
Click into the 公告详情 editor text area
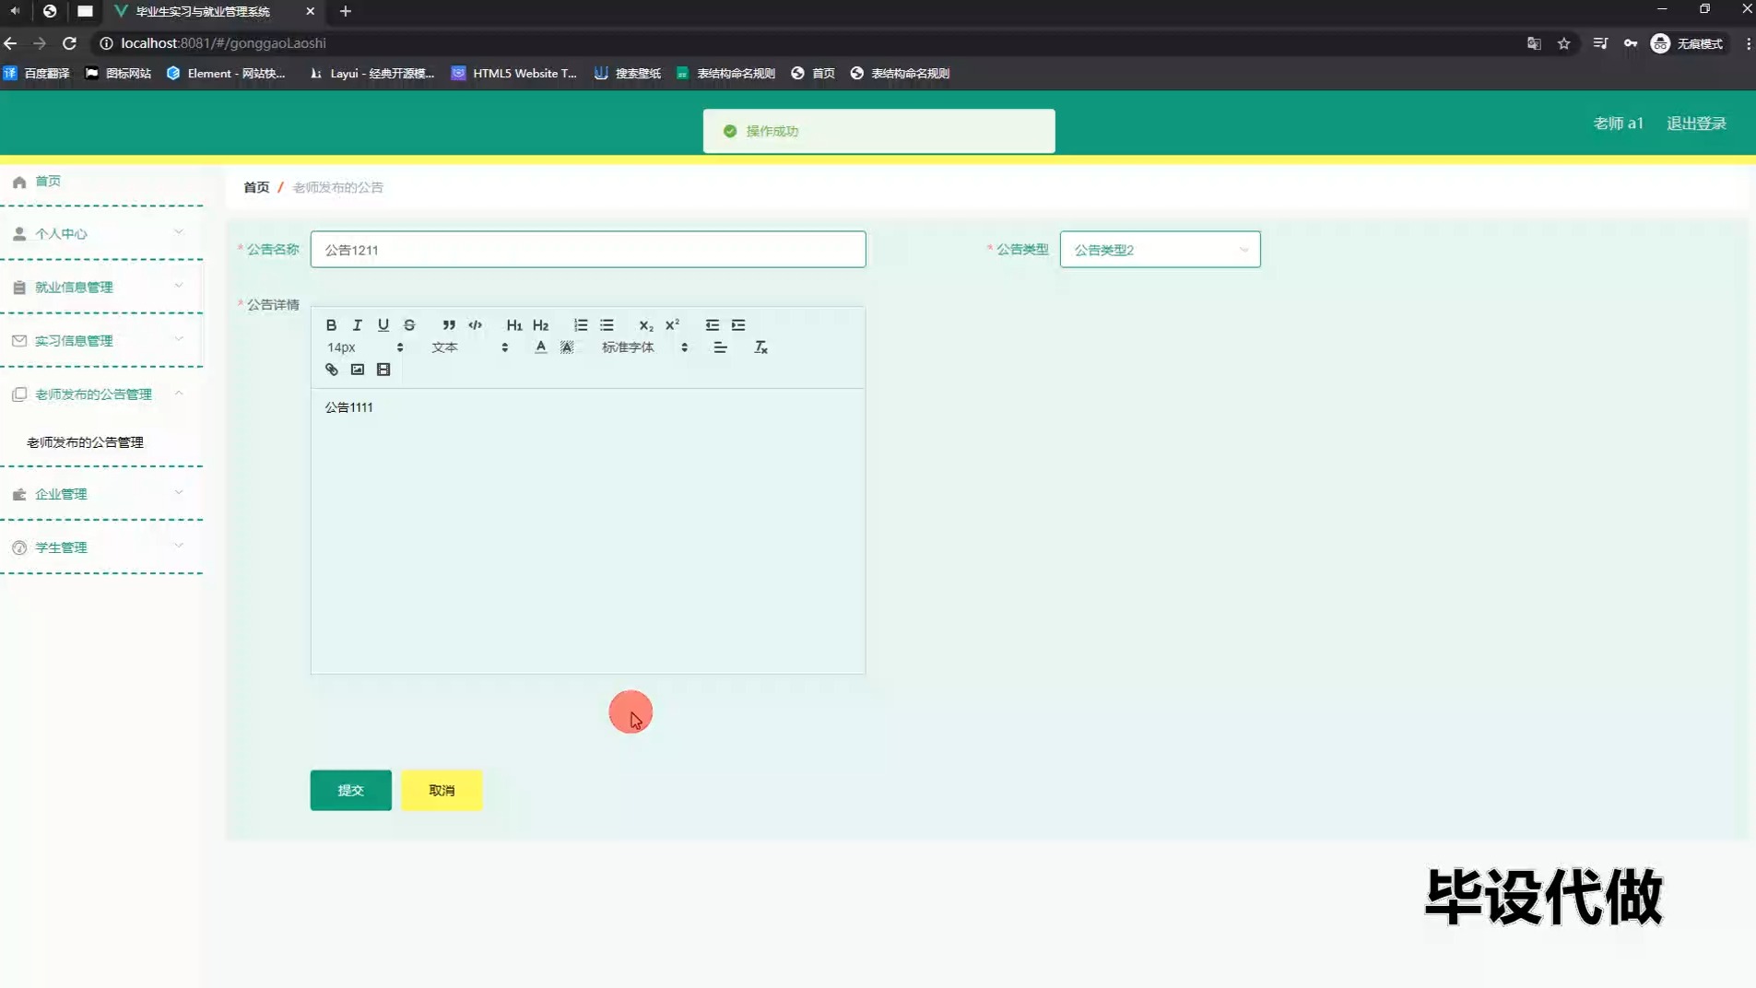(588, 531)
